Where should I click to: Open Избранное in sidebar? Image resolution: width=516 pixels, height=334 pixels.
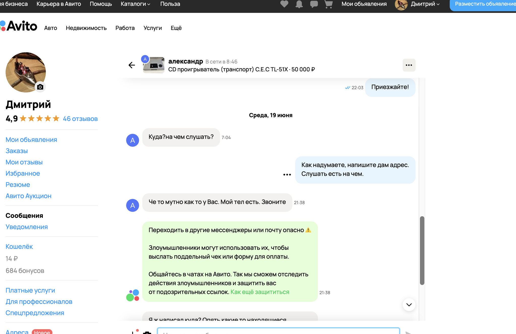point(23,173)
